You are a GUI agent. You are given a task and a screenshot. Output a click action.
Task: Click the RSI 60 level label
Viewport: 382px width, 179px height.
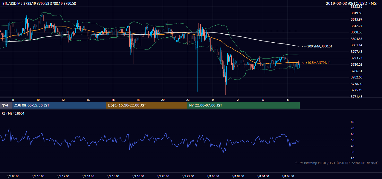pos(352,134)
